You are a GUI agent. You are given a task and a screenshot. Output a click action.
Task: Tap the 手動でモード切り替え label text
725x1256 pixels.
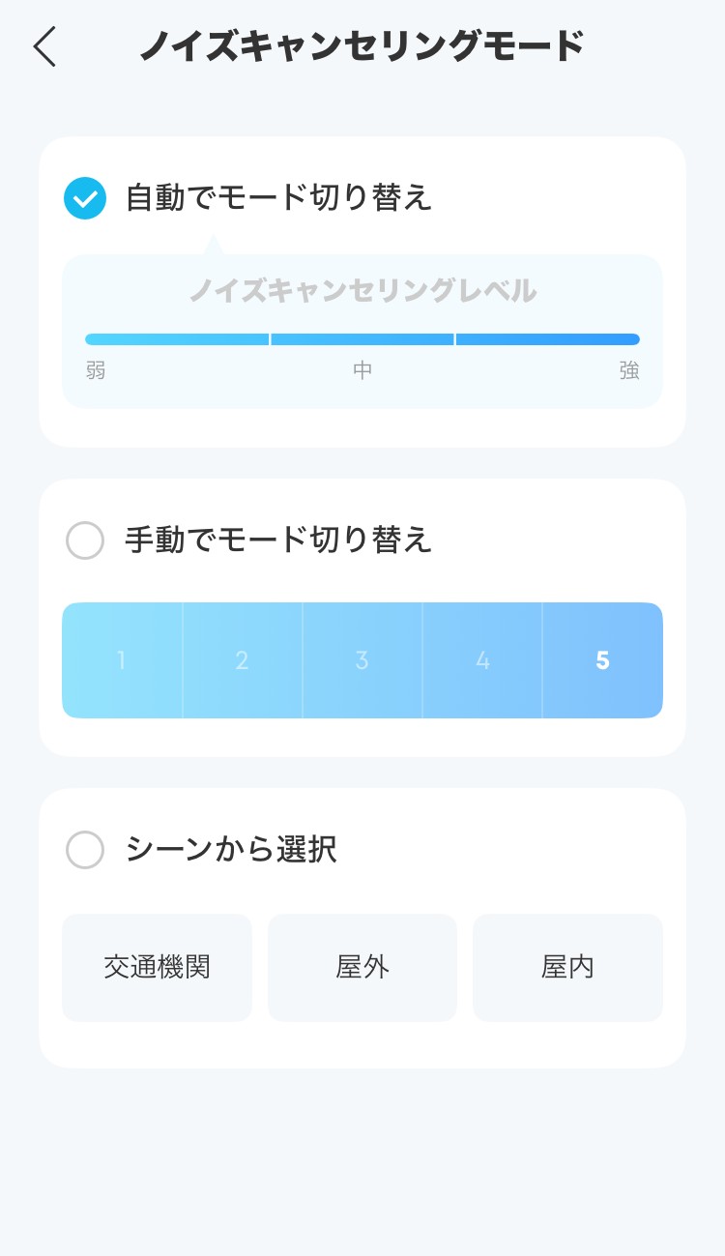(278, 540)
